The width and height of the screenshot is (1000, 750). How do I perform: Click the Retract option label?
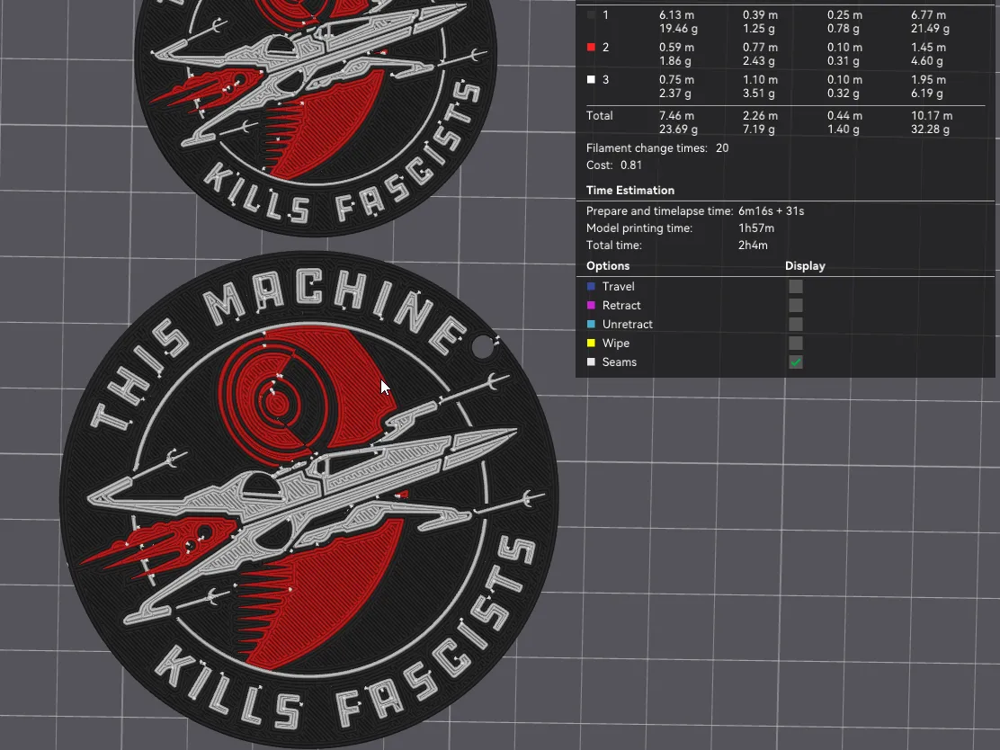click(x=621, y=306)
